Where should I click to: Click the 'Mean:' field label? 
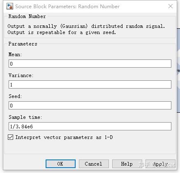tap(15, 55)
